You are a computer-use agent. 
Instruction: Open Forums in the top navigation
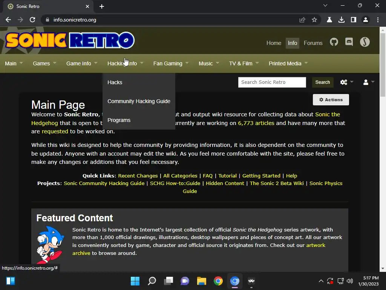pyautogui.click(x=313, y=43)
